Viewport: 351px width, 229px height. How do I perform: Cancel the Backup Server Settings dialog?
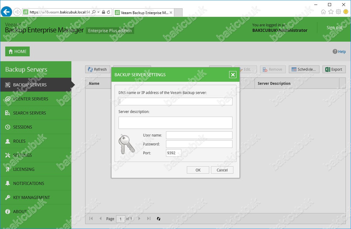click(222, 170)
